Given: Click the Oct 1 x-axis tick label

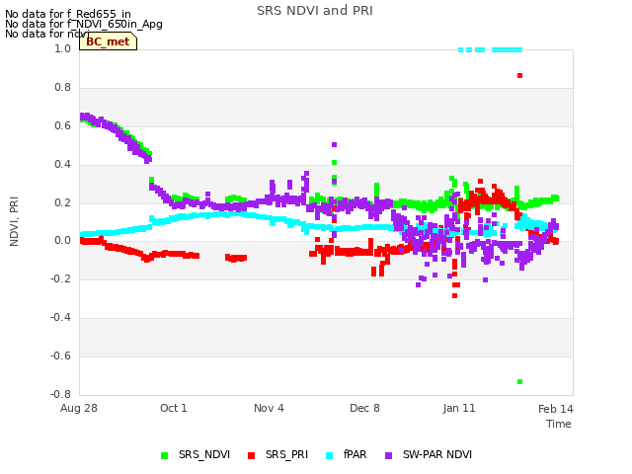Looking at the screenshot, I should 174,408.
